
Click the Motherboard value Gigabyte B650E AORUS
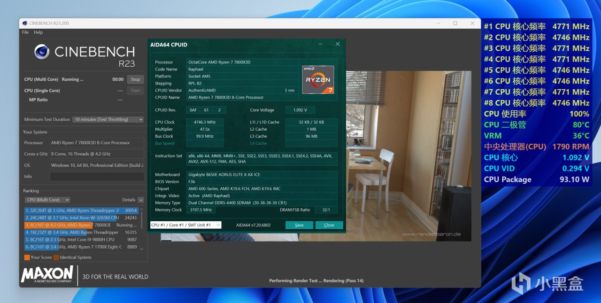pos(262,174)
